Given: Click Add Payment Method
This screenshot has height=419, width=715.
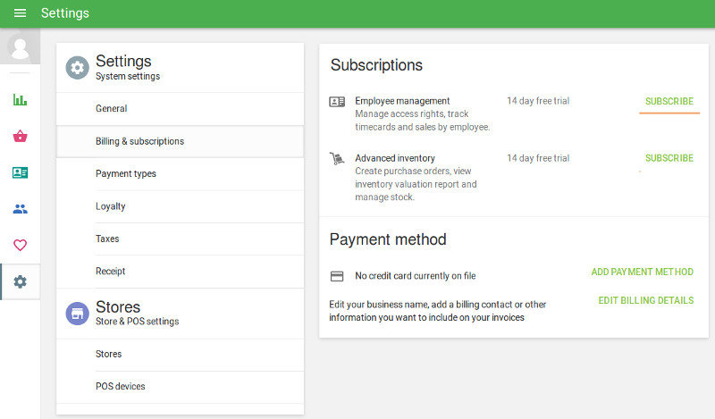Looking at the screenshot, I should click(x=642, y=272).
